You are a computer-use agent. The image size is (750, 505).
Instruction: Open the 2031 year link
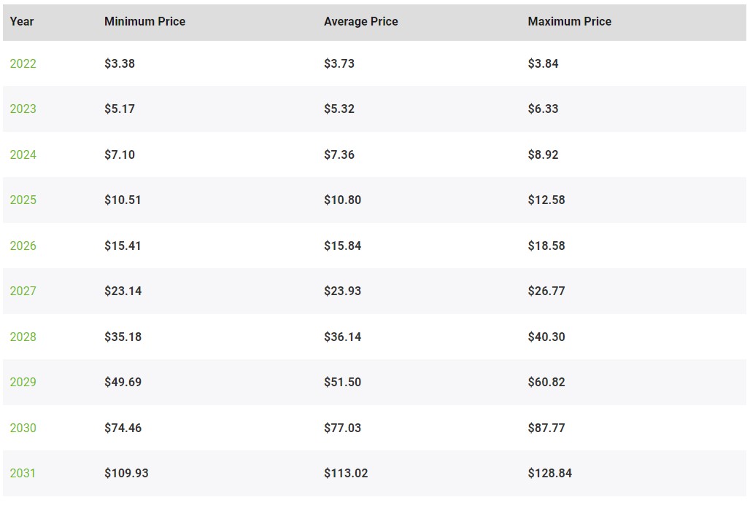23,473
